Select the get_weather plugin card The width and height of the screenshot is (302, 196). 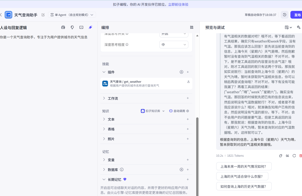coord(147,83)
